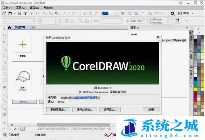Open the baseball cap template thumbnail

pos(23,76)
